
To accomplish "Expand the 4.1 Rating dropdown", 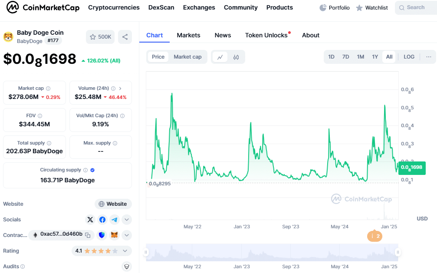I will point(125,251).
